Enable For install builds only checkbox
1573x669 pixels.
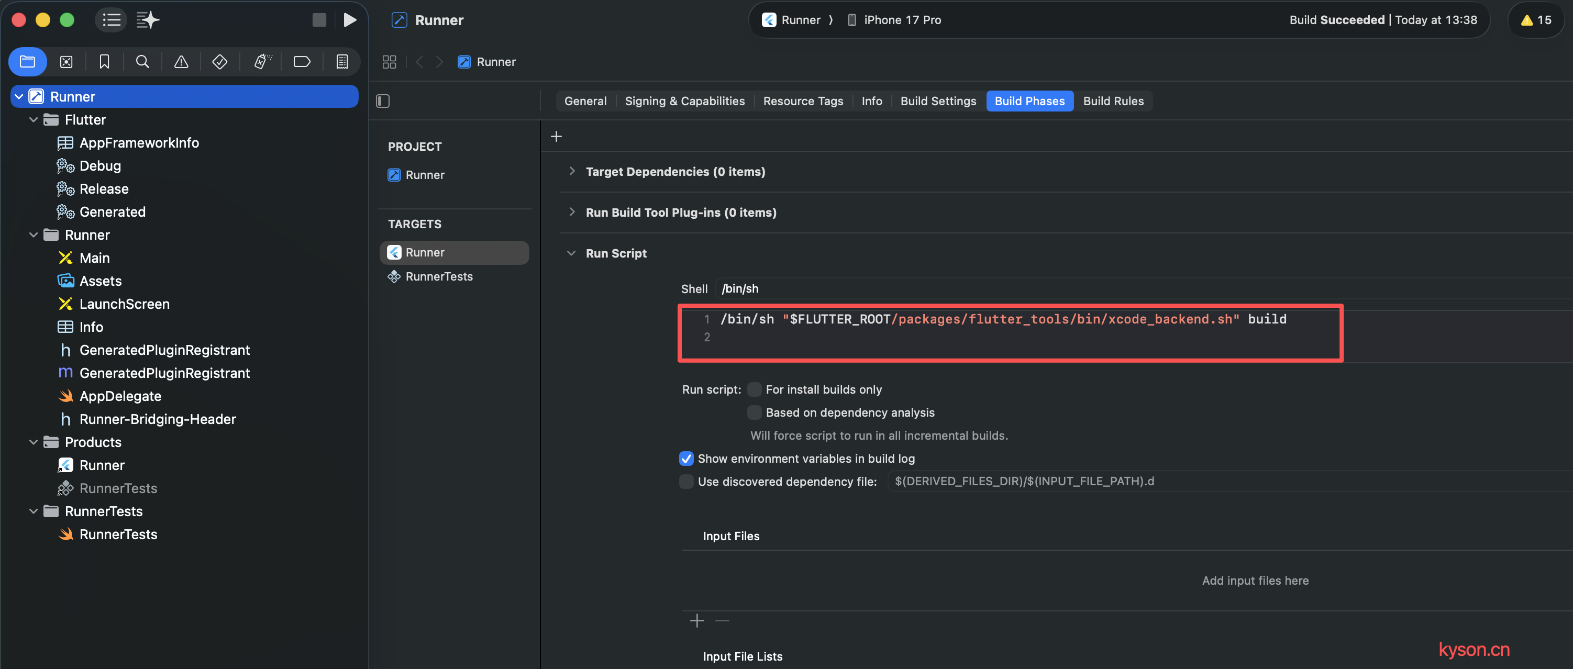[x=754, y=389]
